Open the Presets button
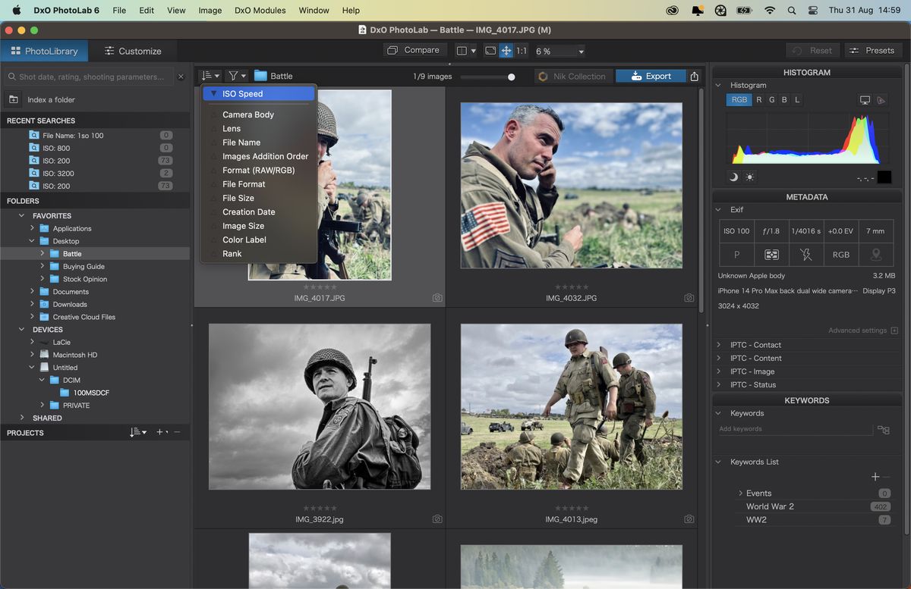The width and height of the screenshot is (911, 589). tap(872, 51)
